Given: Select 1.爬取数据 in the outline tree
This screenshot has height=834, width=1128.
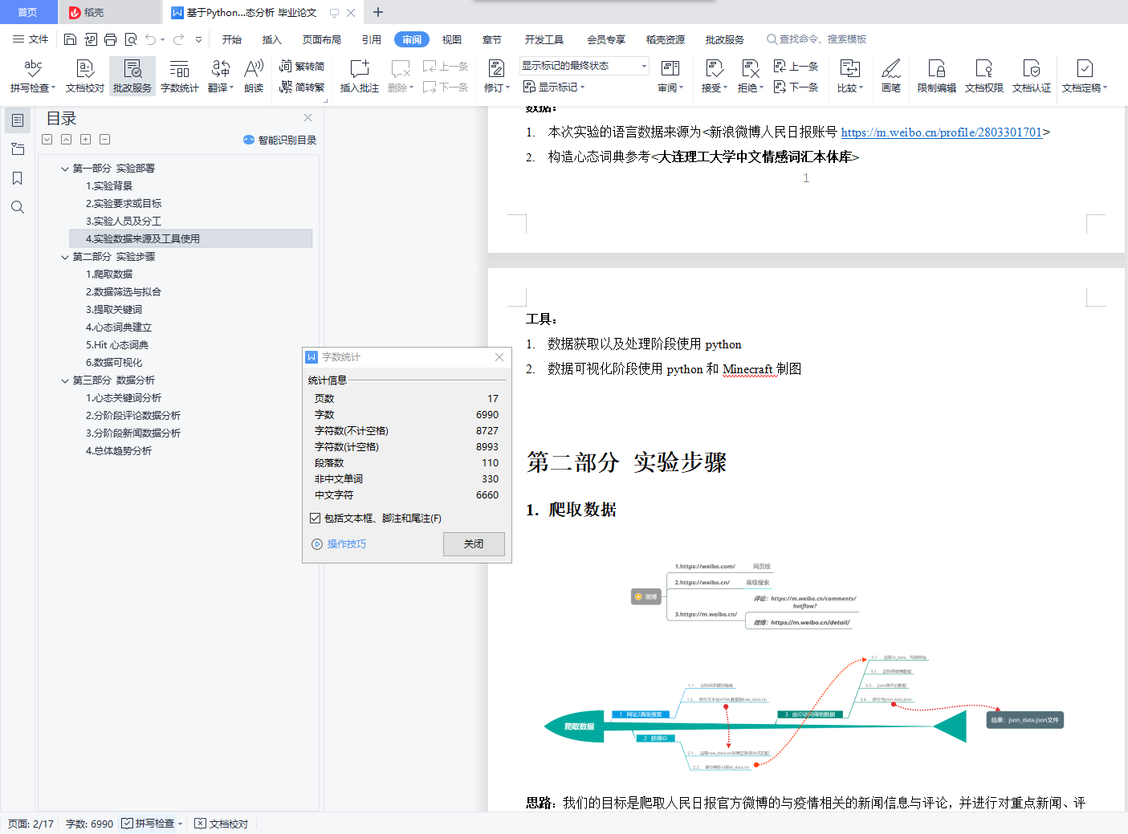Looking at the screenshot, I should coord(109,275).
